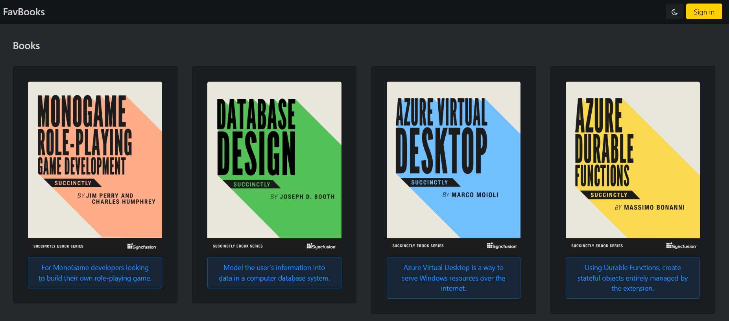Open the Azure Virtual Desktop Succinctly cover
This screenshot has height=321, width=729.
pyautogui.click(x=454, y=167)
